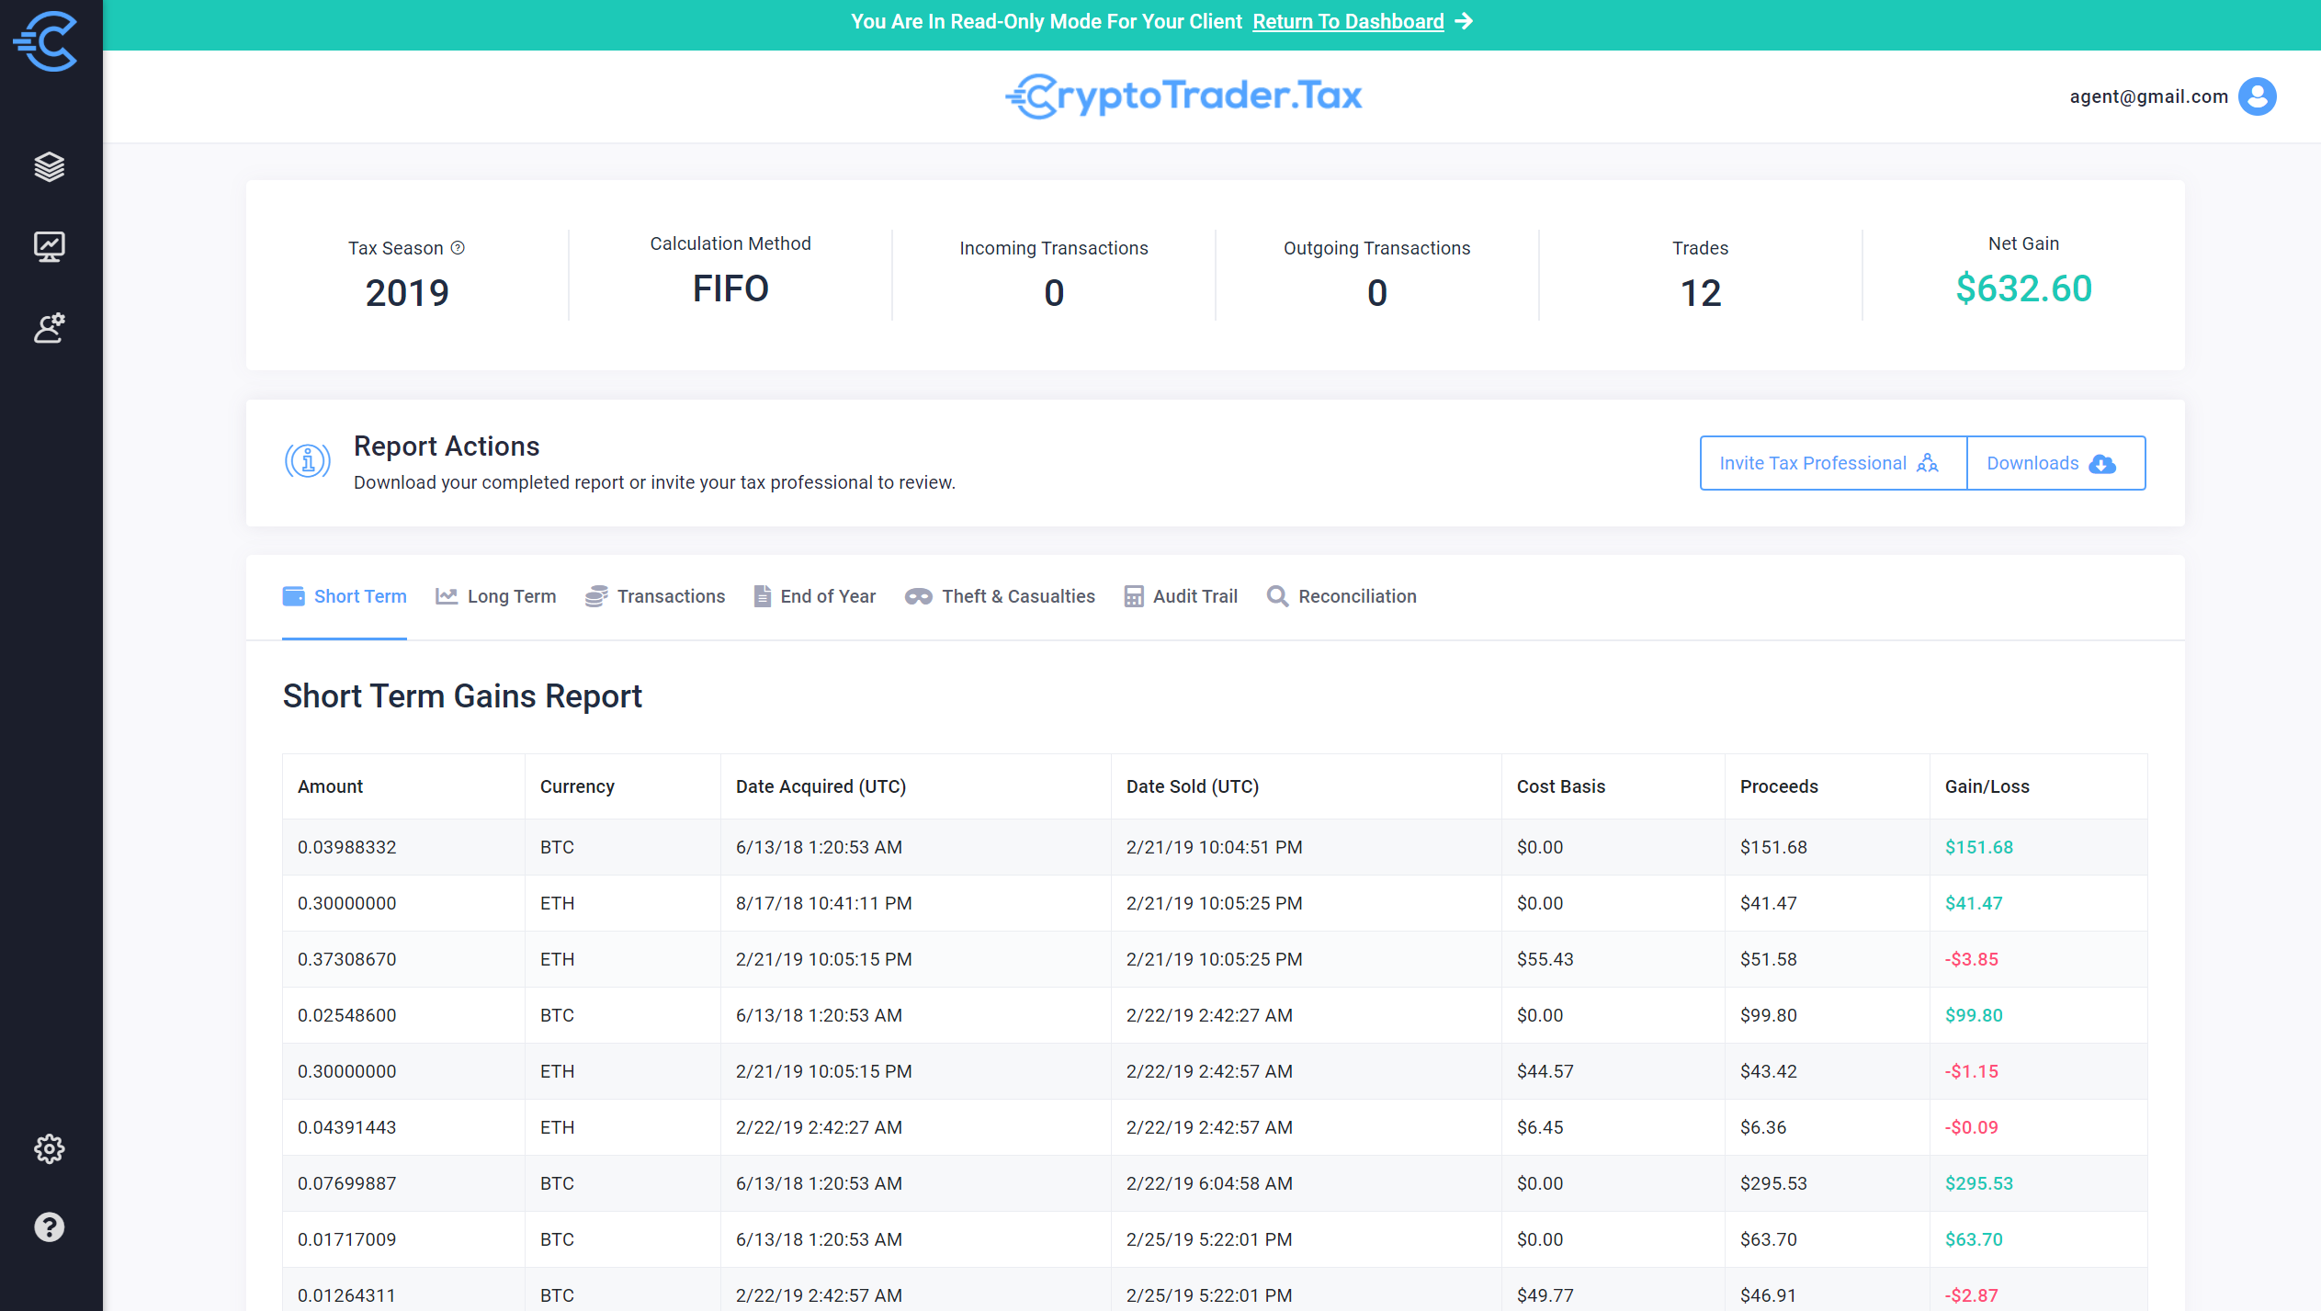Open the gear settings icon in the sidebar
2321x1311 pixels.
(50, 1148)
